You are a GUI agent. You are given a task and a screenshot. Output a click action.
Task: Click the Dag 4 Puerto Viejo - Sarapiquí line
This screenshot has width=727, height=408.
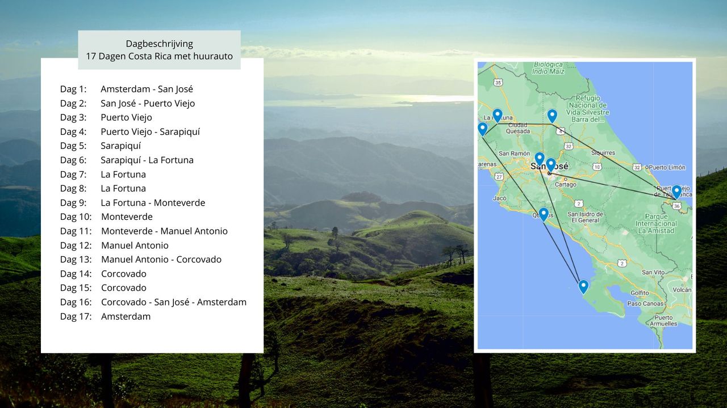130,131
